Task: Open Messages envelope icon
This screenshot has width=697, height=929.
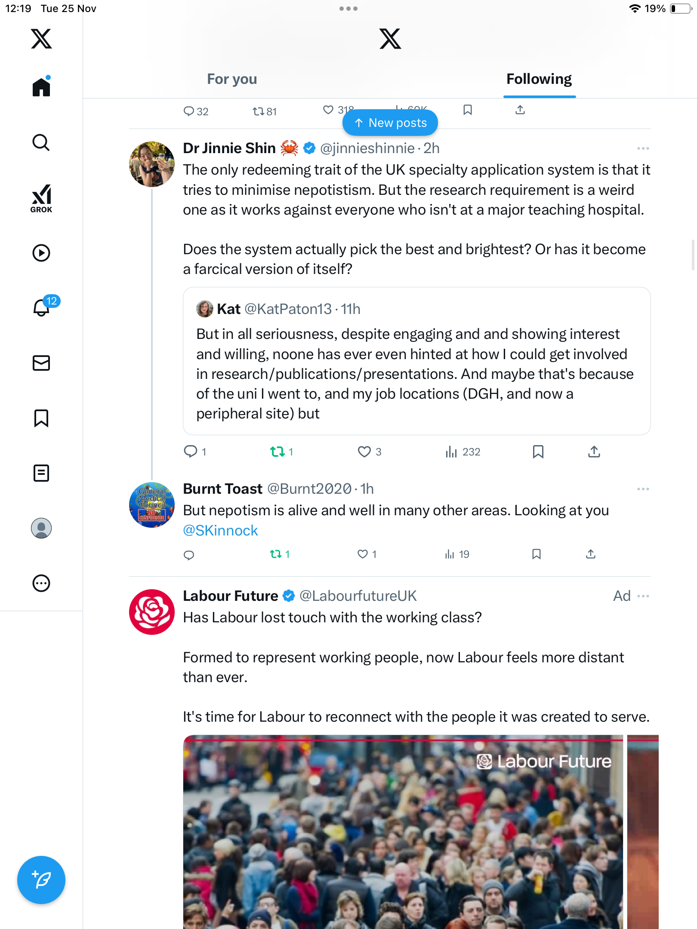Action: tap(41, 363)
